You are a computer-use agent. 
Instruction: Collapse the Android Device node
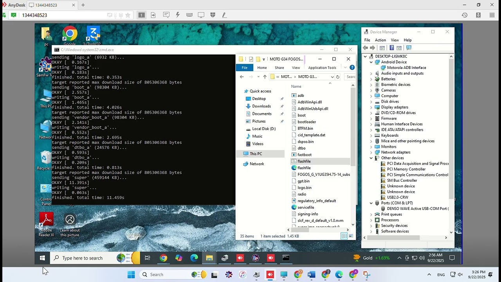(x=371, y=62)
